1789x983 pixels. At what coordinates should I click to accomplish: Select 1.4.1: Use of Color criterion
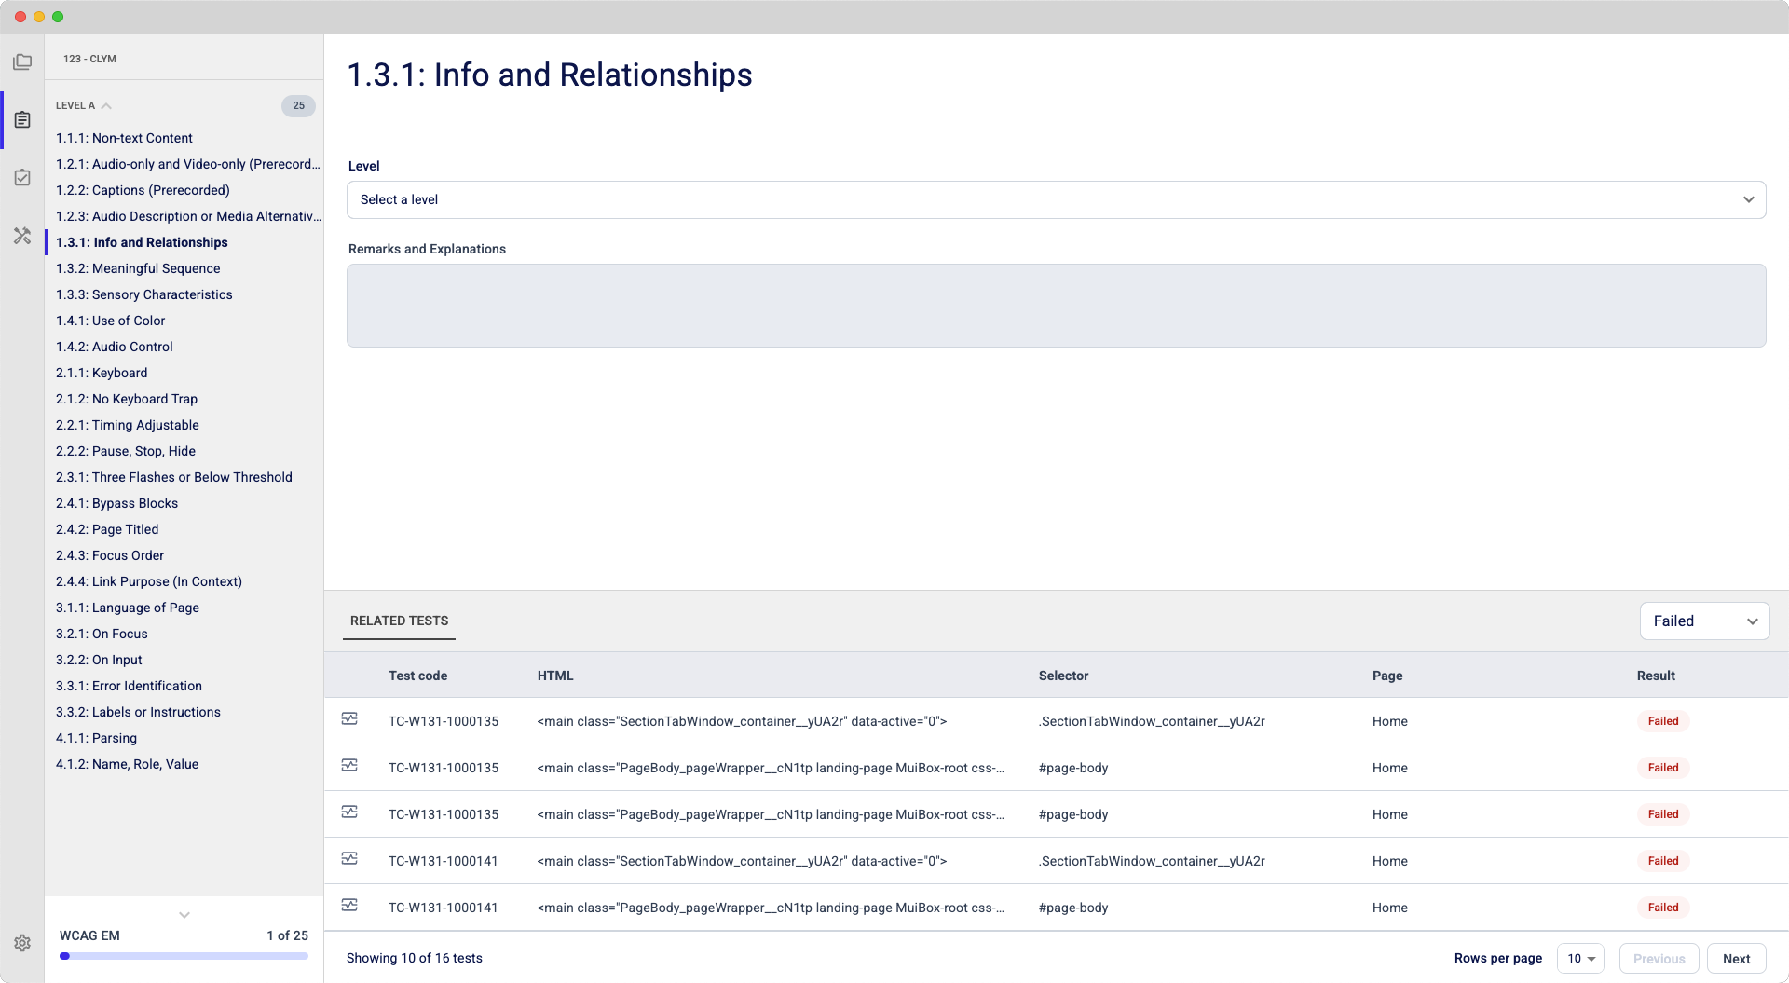pyautogui.click(x=110, y=321)
